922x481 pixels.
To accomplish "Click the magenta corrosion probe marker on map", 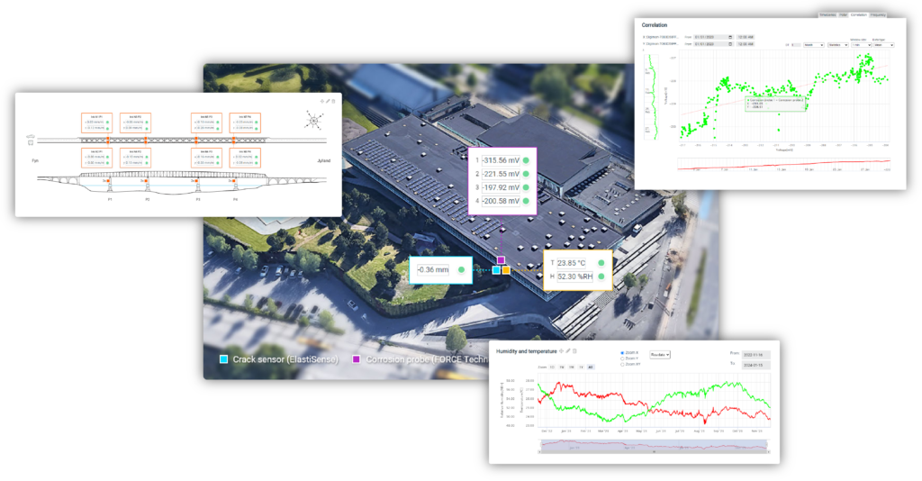I will [x=501, y=259].
